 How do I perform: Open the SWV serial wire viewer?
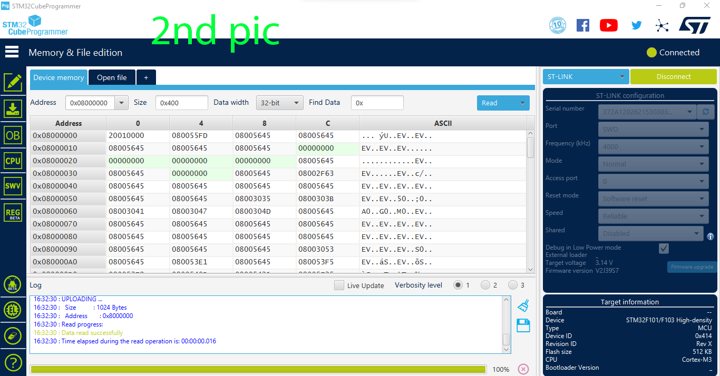click(13, 186)
